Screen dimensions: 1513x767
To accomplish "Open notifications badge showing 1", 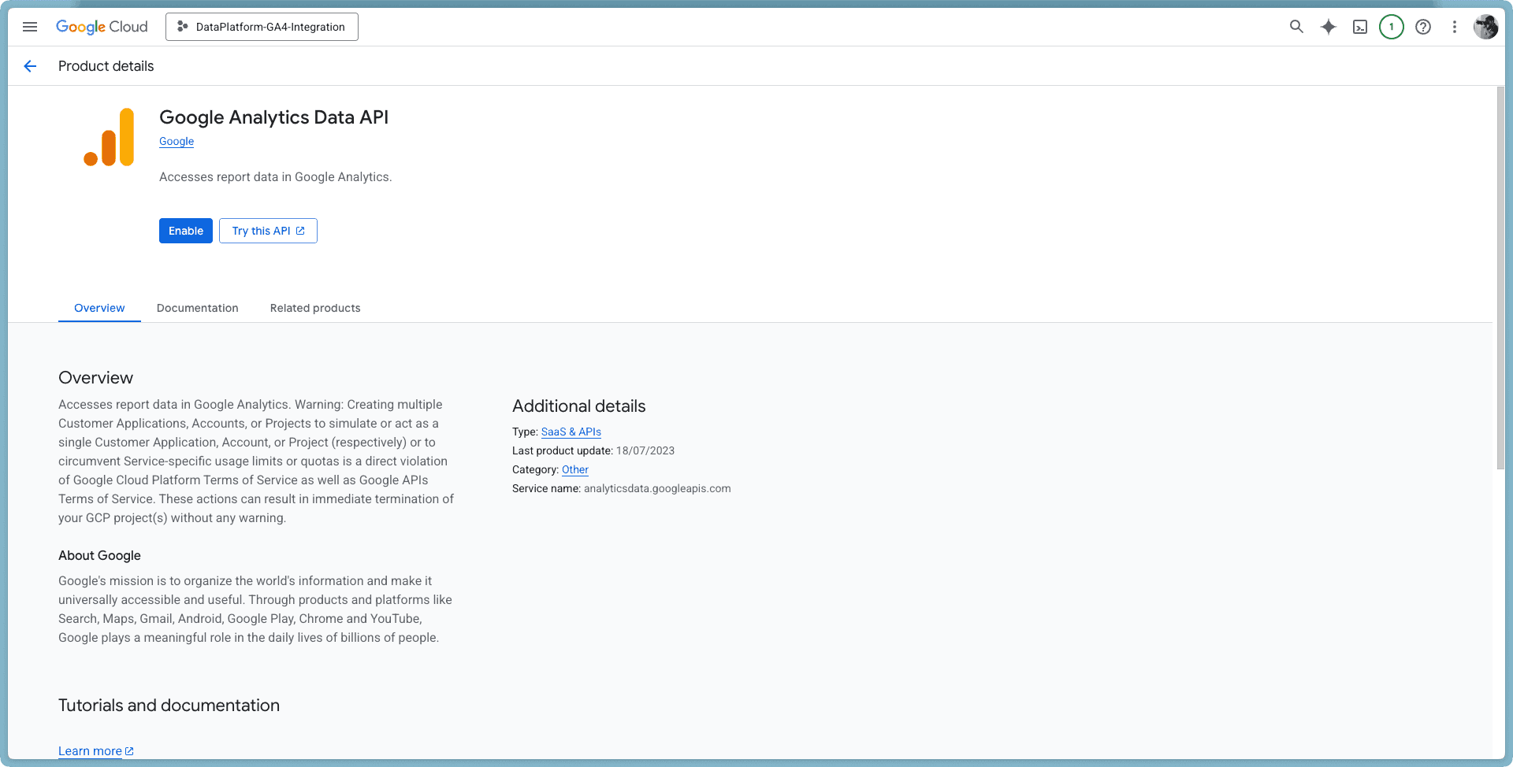I will 1392,27.
